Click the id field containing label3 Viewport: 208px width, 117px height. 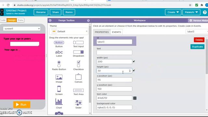(114, 42)
